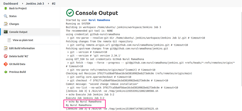Click output line 'Execute Job Jenkins Job 3:2'
The image size is (242, 111).
point(85,98)
